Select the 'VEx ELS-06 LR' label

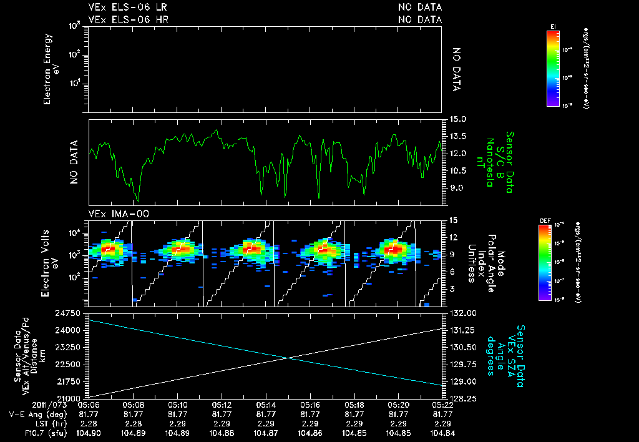127,7
